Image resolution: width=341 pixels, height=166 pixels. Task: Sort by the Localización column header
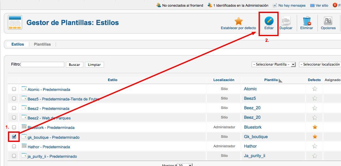[224, 80]
